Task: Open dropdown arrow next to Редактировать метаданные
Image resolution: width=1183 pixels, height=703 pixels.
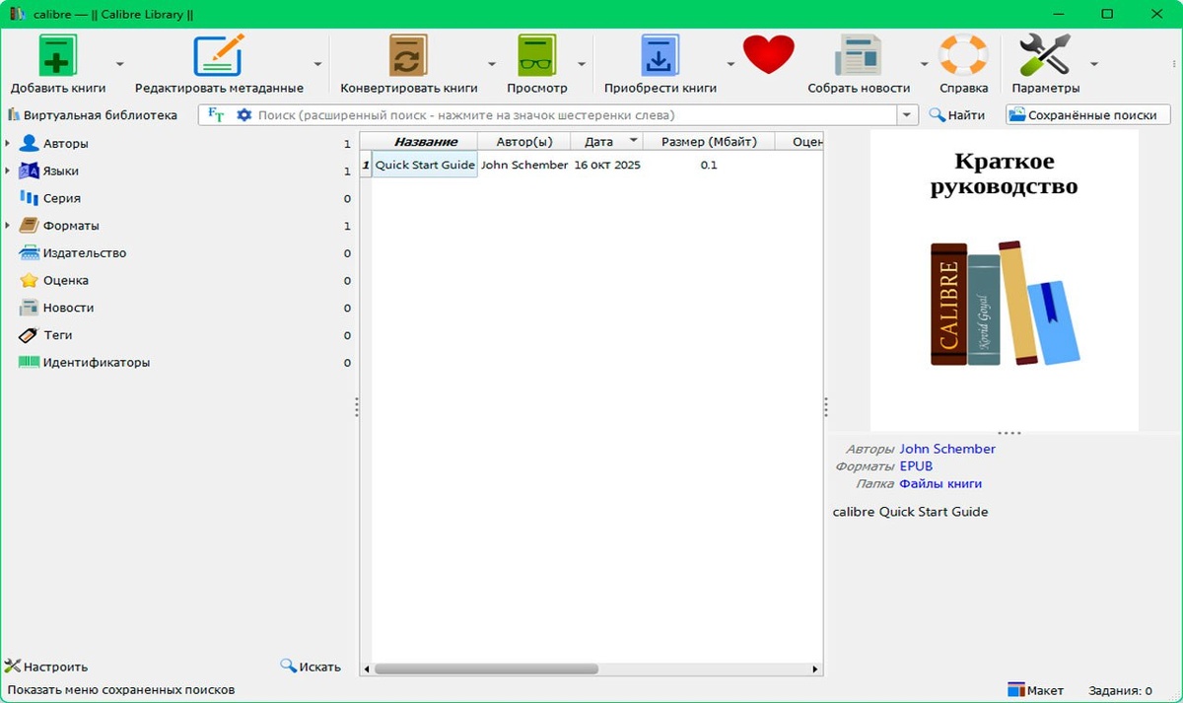Action: 317,63
